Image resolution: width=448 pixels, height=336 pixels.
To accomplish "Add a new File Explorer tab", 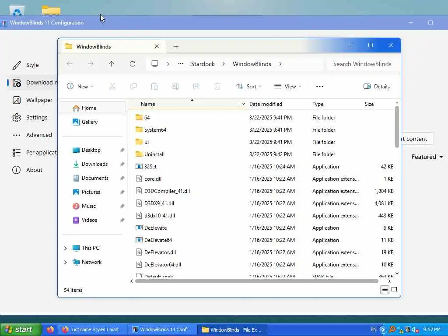I will coord(176,46).
